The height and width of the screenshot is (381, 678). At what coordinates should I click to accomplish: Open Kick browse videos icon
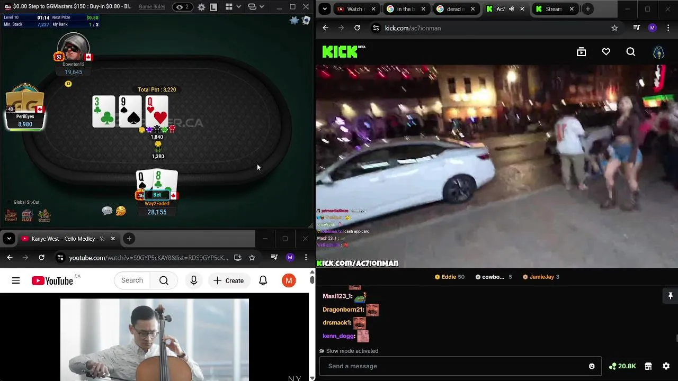(x=581, y=52)
